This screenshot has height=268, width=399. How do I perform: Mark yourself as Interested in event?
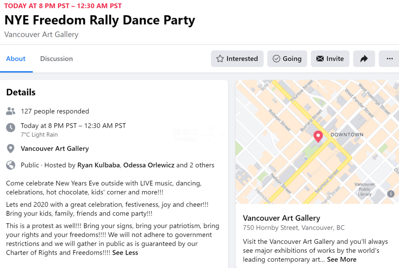(x=237, y=59)
